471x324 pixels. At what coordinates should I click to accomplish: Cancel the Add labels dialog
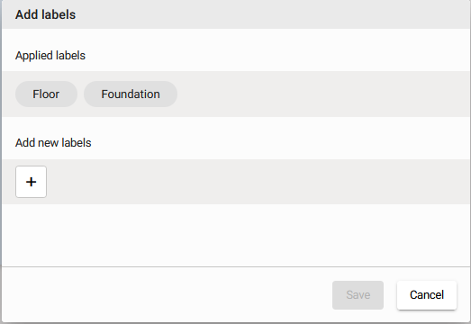click(x=427, y=295)
